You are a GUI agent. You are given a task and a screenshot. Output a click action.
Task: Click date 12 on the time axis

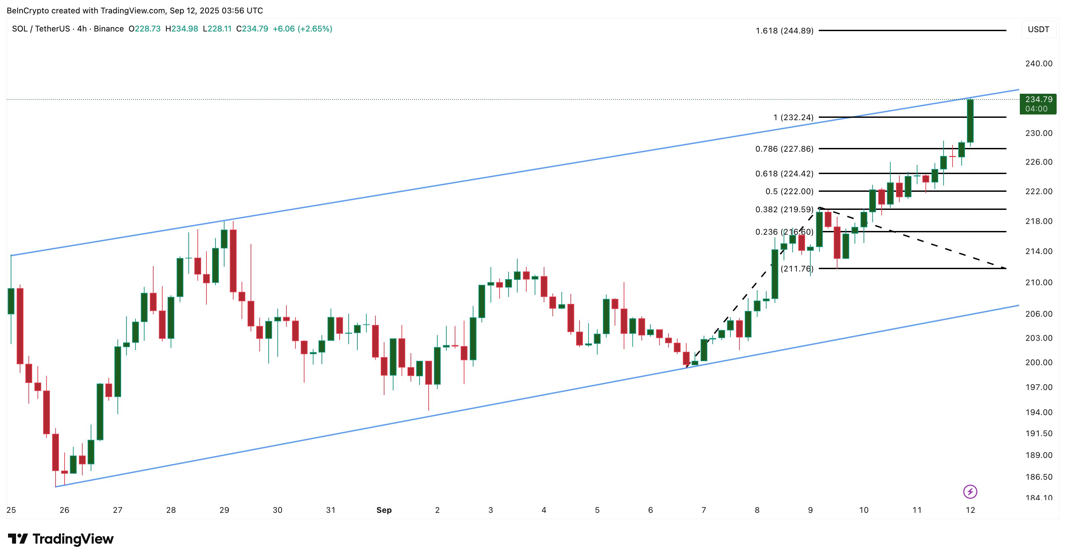pos(970,510)
